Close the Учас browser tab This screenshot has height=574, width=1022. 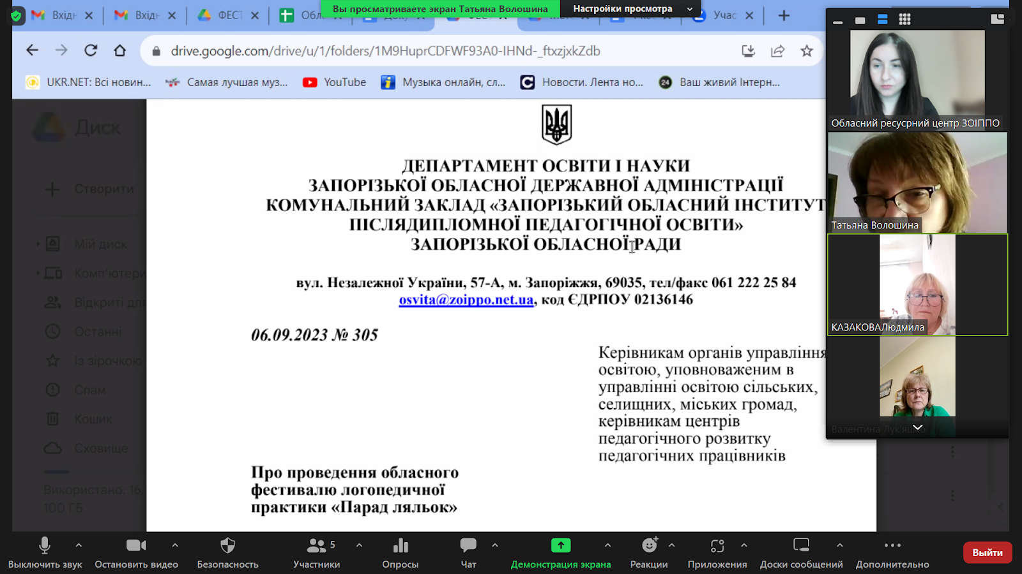(749, 15)
